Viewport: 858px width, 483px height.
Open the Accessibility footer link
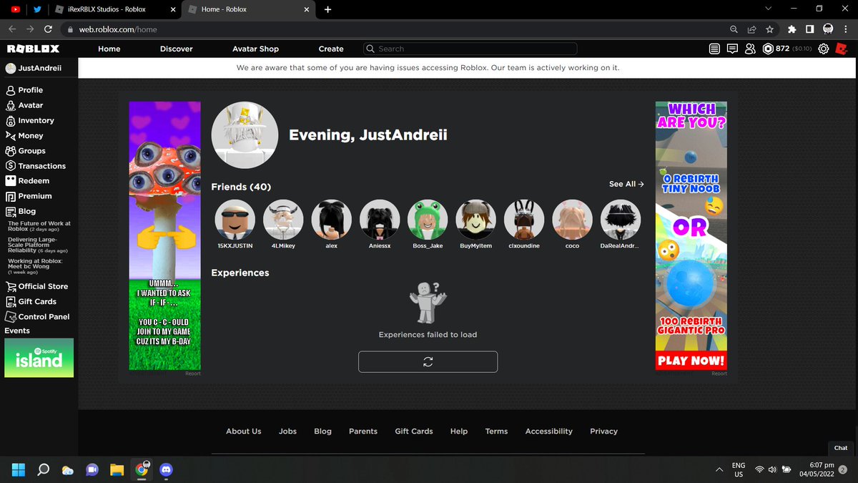click(x=548, y=431)
